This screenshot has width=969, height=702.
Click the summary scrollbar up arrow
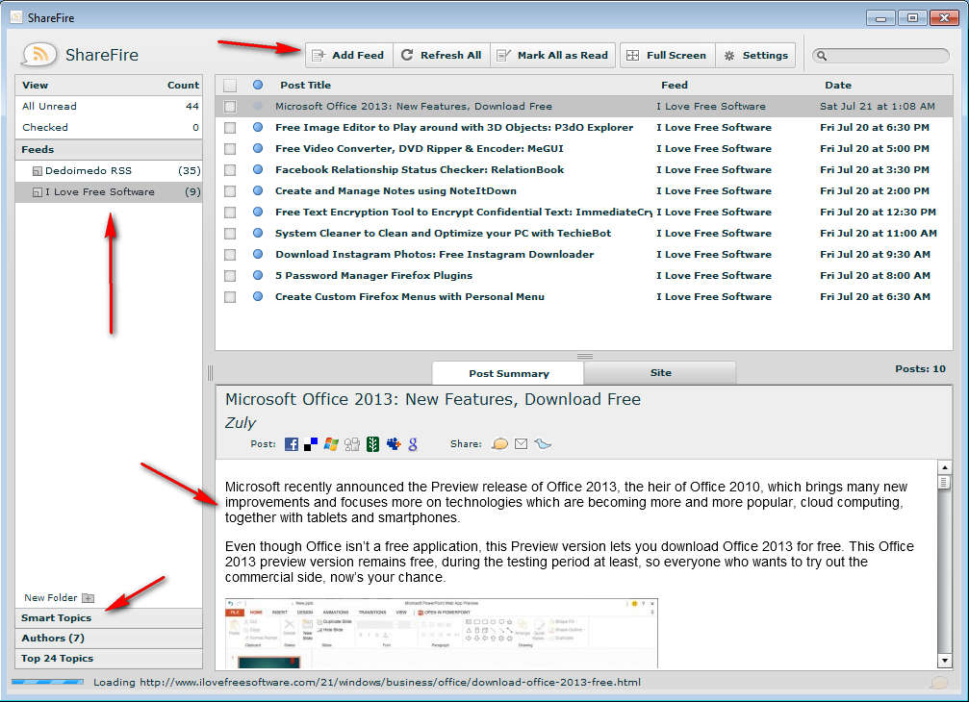[944, 467]
